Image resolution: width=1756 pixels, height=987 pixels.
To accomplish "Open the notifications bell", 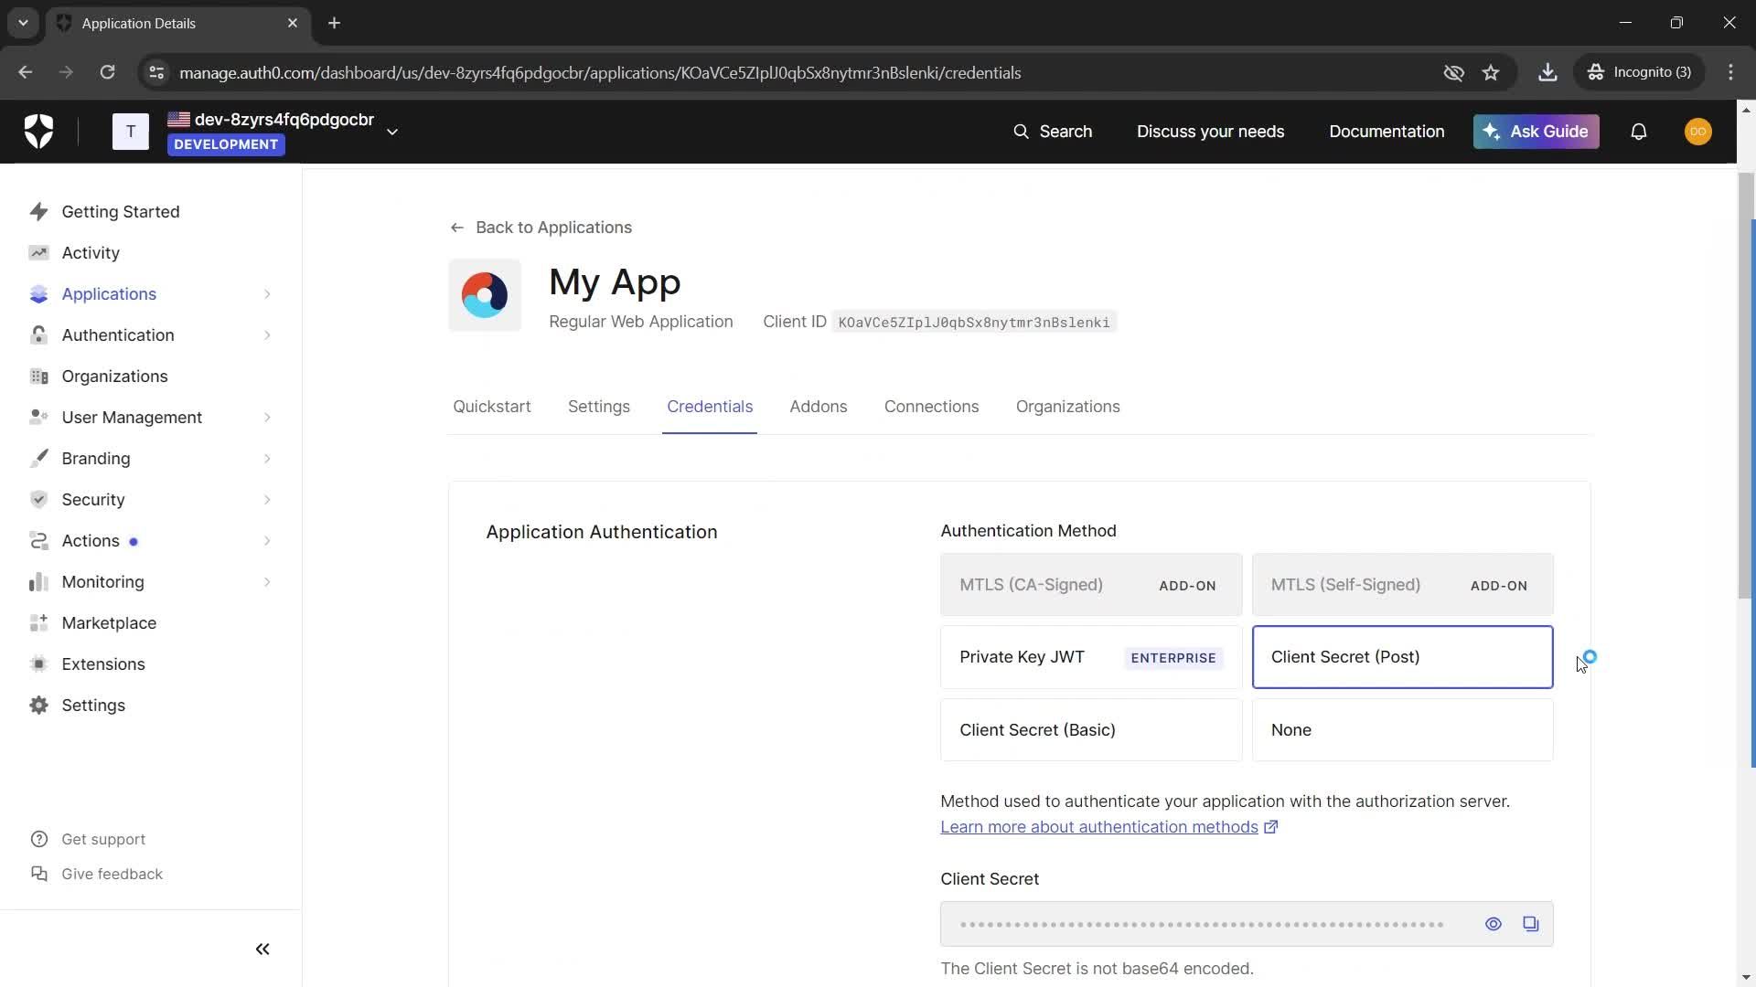I will [1638, 132].
